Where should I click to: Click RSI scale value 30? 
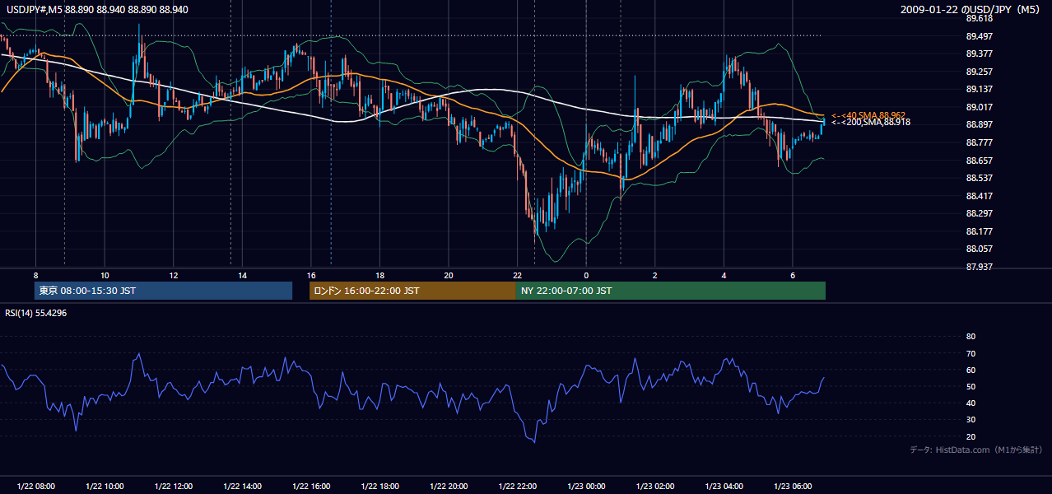971,420
